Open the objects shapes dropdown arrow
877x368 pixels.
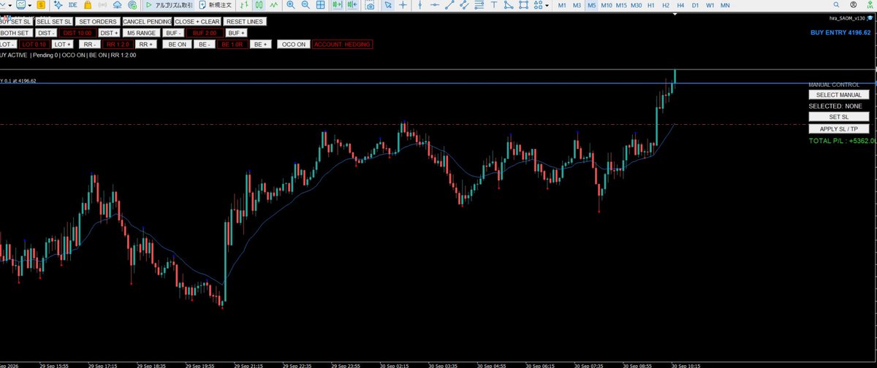pyautogui.click(x=547, y=5)
